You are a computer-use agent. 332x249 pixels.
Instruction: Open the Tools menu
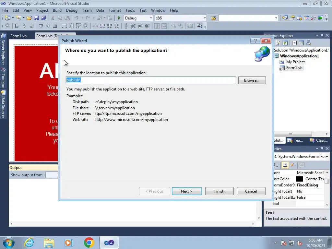[x=130, y=10]
